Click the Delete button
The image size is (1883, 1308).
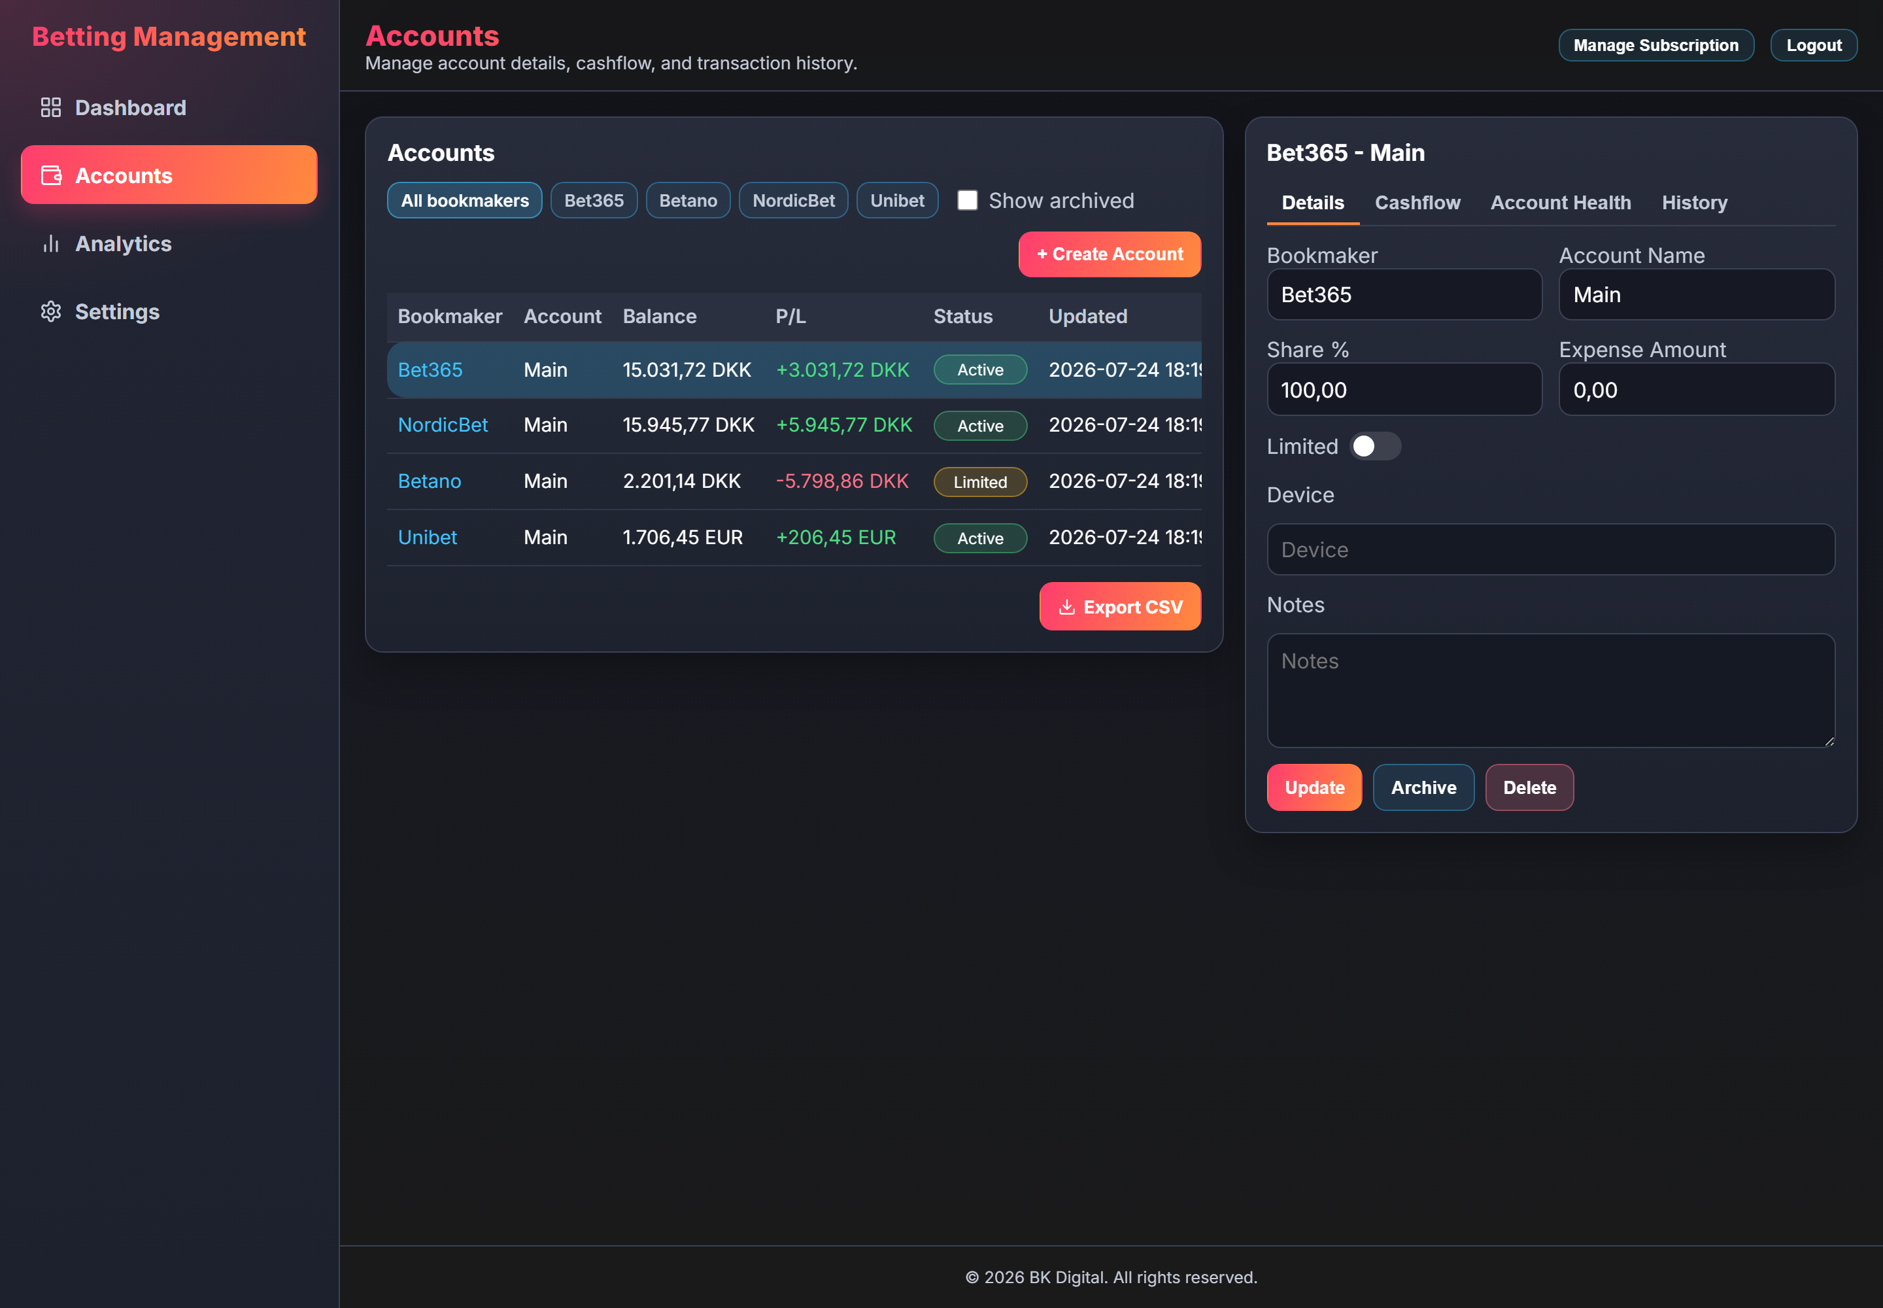coord(1529,787)
